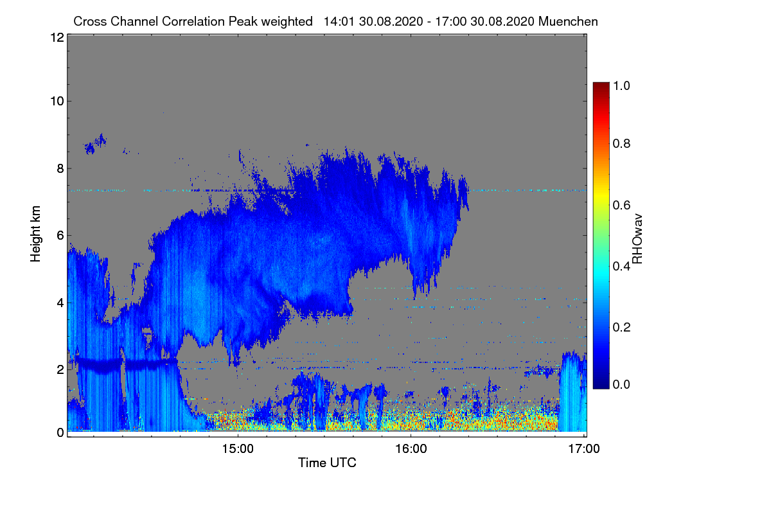
Task: Click the station name 'Muenchen' in title
Action: click(x=569, y=21)
